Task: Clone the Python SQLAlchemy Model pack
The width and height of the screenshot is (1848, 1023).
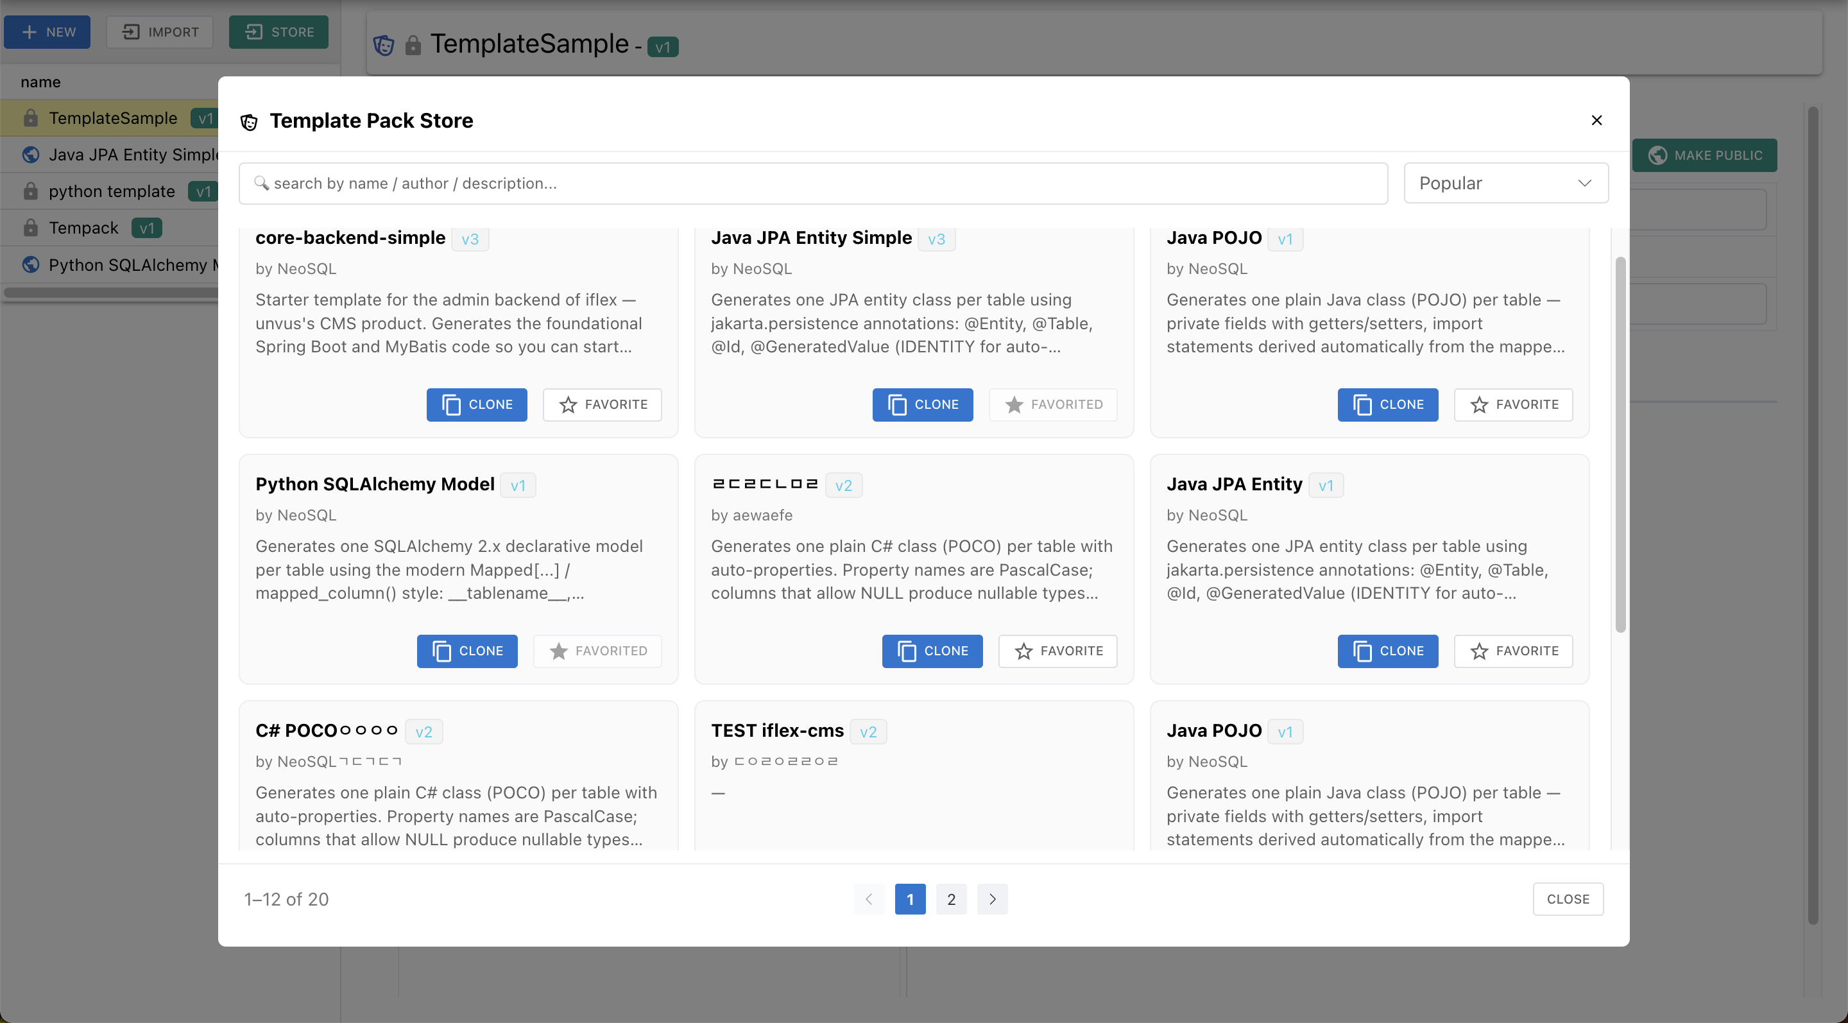Action: pos(467,651)
